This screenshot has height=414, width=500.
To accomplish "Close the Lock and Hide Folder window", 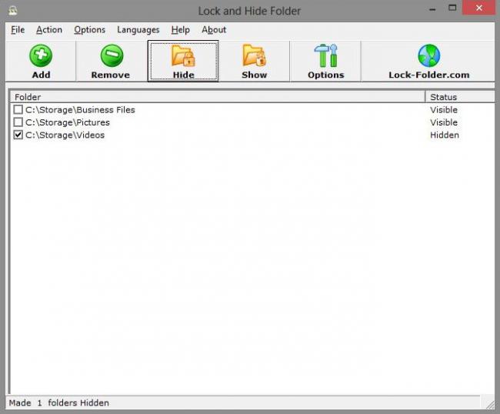I will 479,8.
